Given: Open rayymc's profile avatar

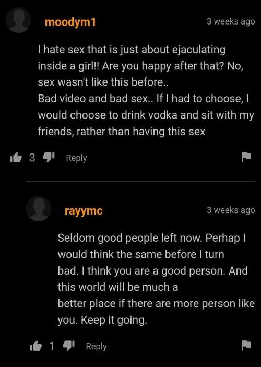Looking at the screenshot, I should [x=39, y=208].
